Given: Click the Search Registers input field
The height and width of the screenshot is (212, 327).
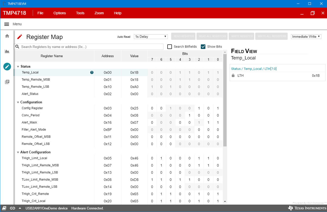Looking at the screenshot, I should (x=89, y=47).
